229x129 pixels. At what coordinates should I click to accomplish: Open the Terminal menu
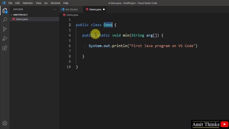55,3
